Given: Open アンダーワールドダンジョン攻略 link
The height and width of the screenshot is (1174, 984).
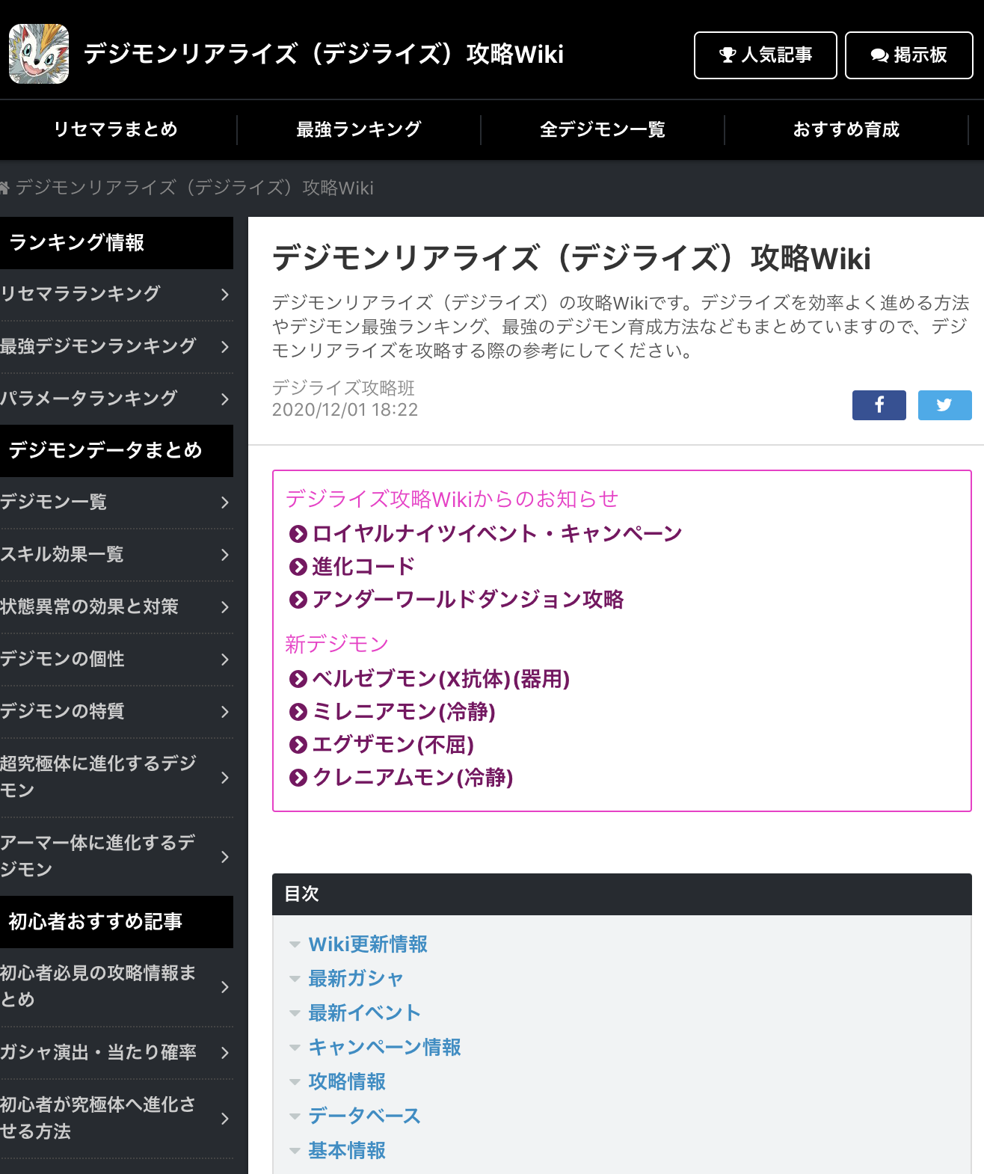Looking at the screenshot, I should [x=468, y=600].
